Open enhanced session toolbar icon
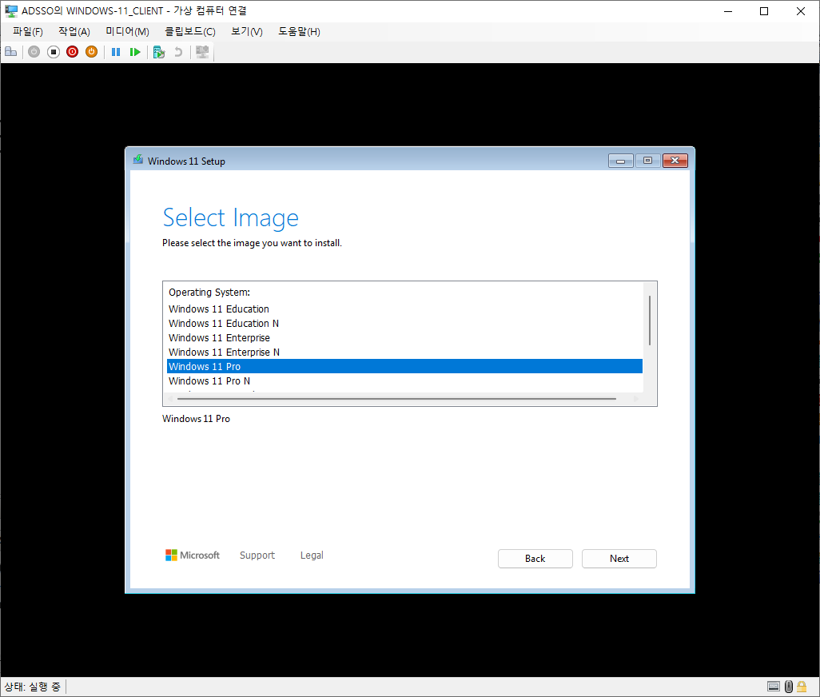This screenshot has width=820, height=697. [202, 52]
